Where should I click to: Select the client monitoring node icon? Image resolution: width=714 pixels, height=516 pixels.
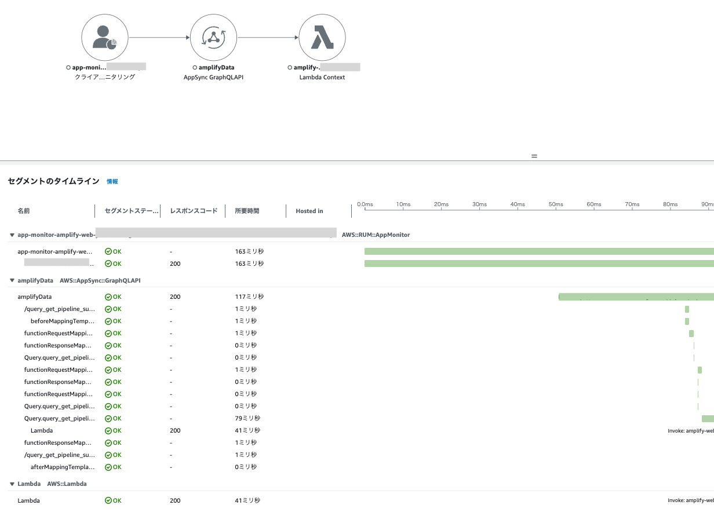pyautogui.click(x=105, y=38)
